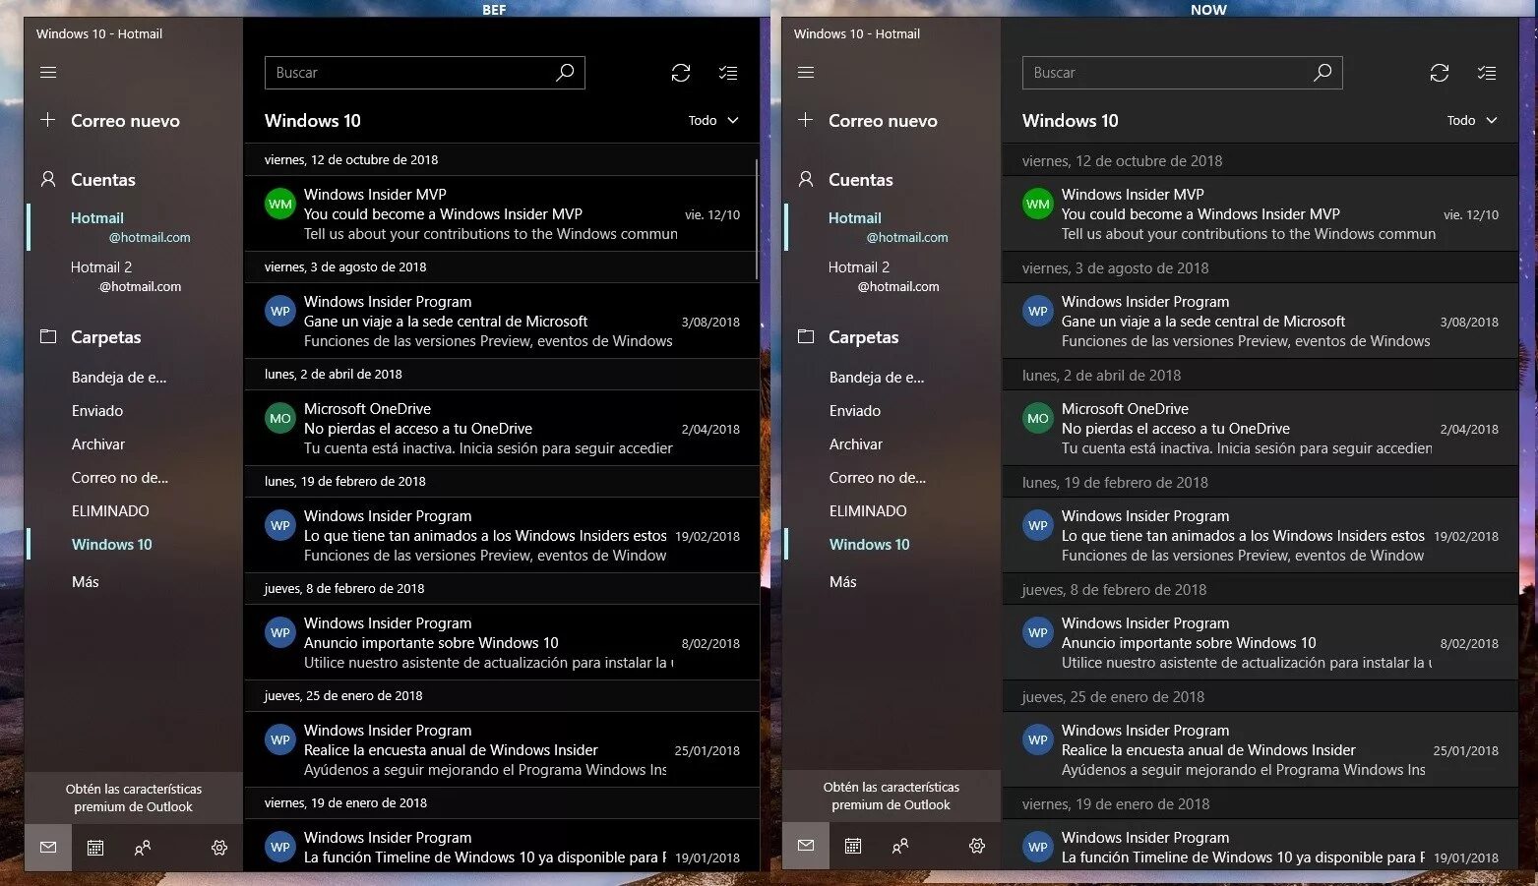Open the hamburger menu in the left Mail window
This screenshot has height=886, width=1538.
click(48, 72)
